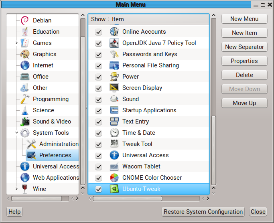Expand the Wine category
Image resolution: width=274 pixels, height=223 pixels.
[x=16, y=189]
